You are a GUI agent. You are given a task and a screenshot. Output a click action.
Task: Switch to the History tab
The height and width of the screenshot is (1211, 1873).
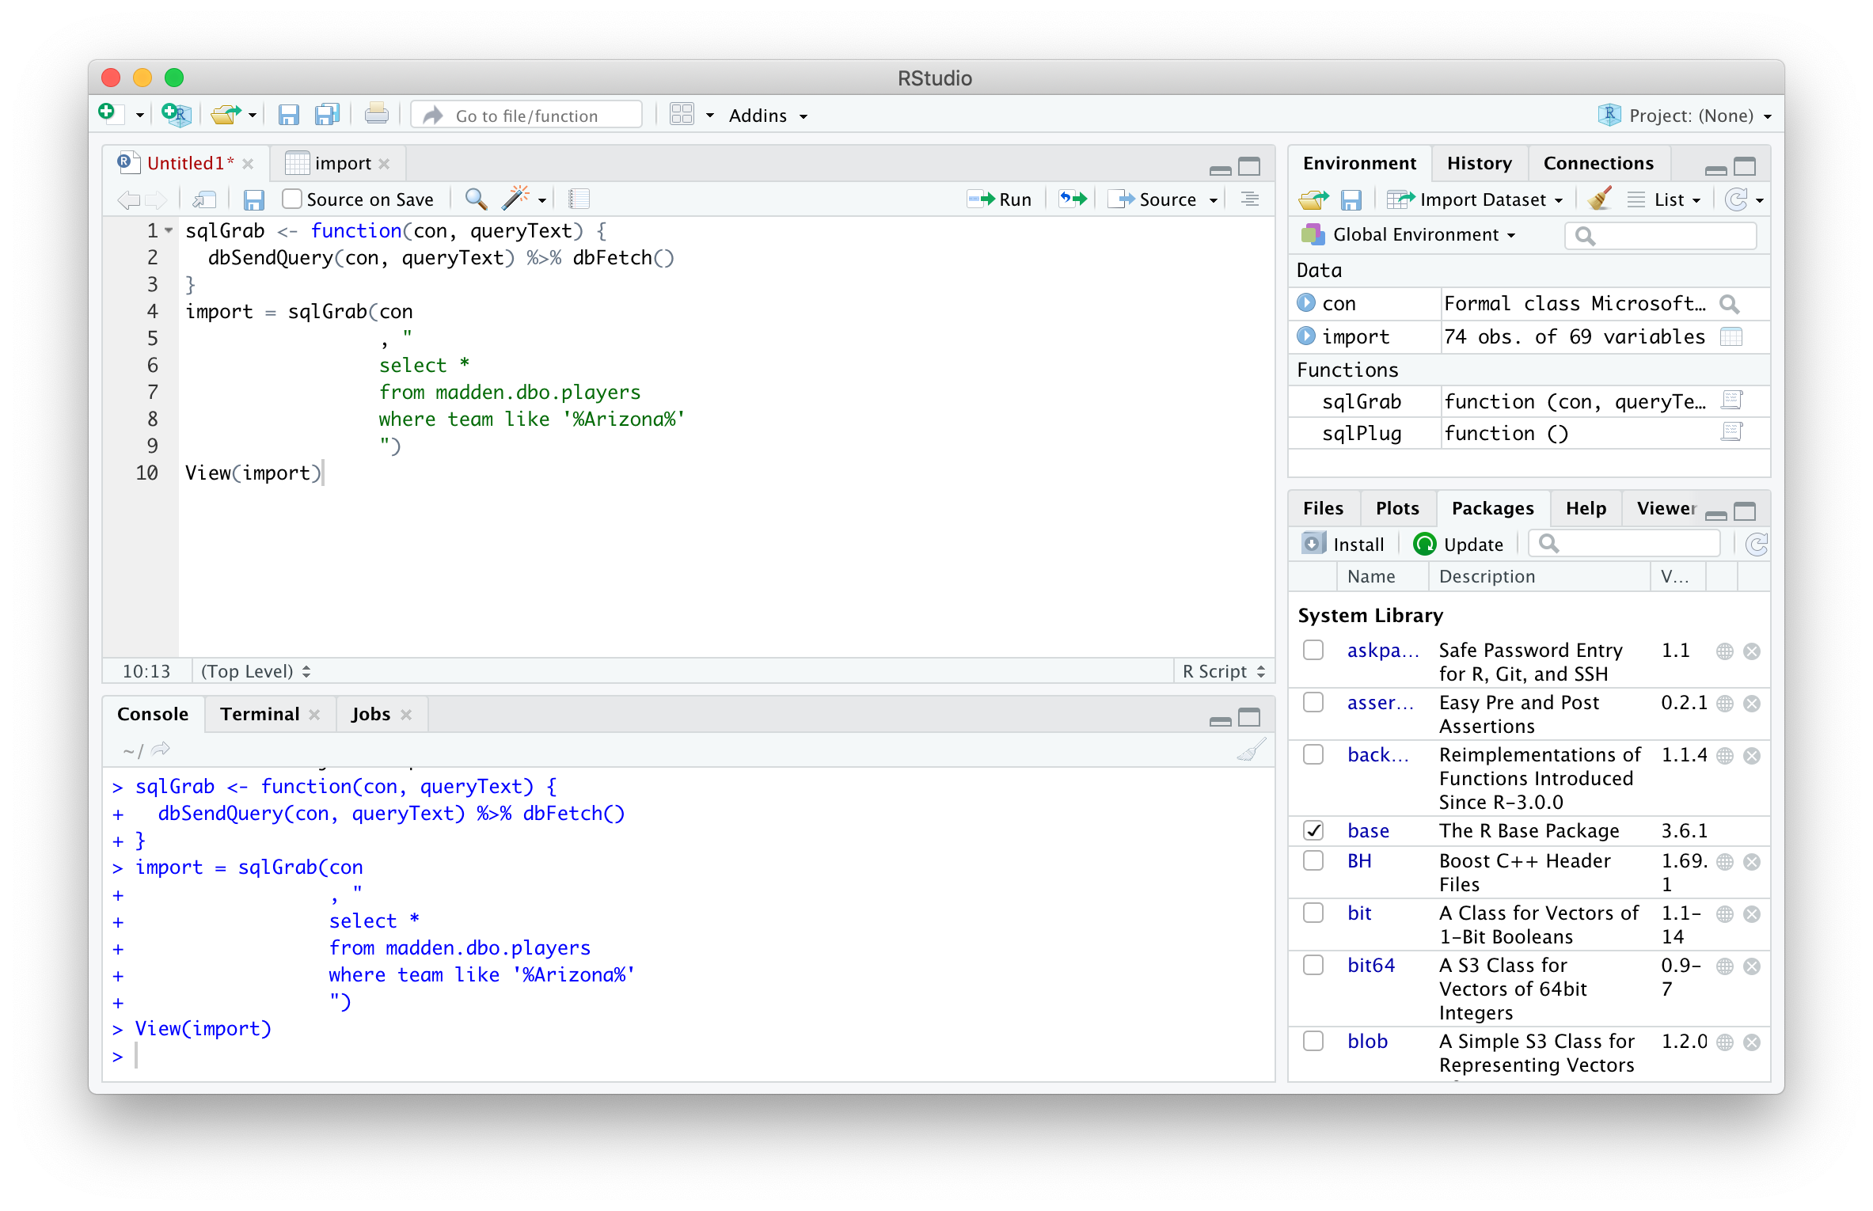coord(1479,163)
